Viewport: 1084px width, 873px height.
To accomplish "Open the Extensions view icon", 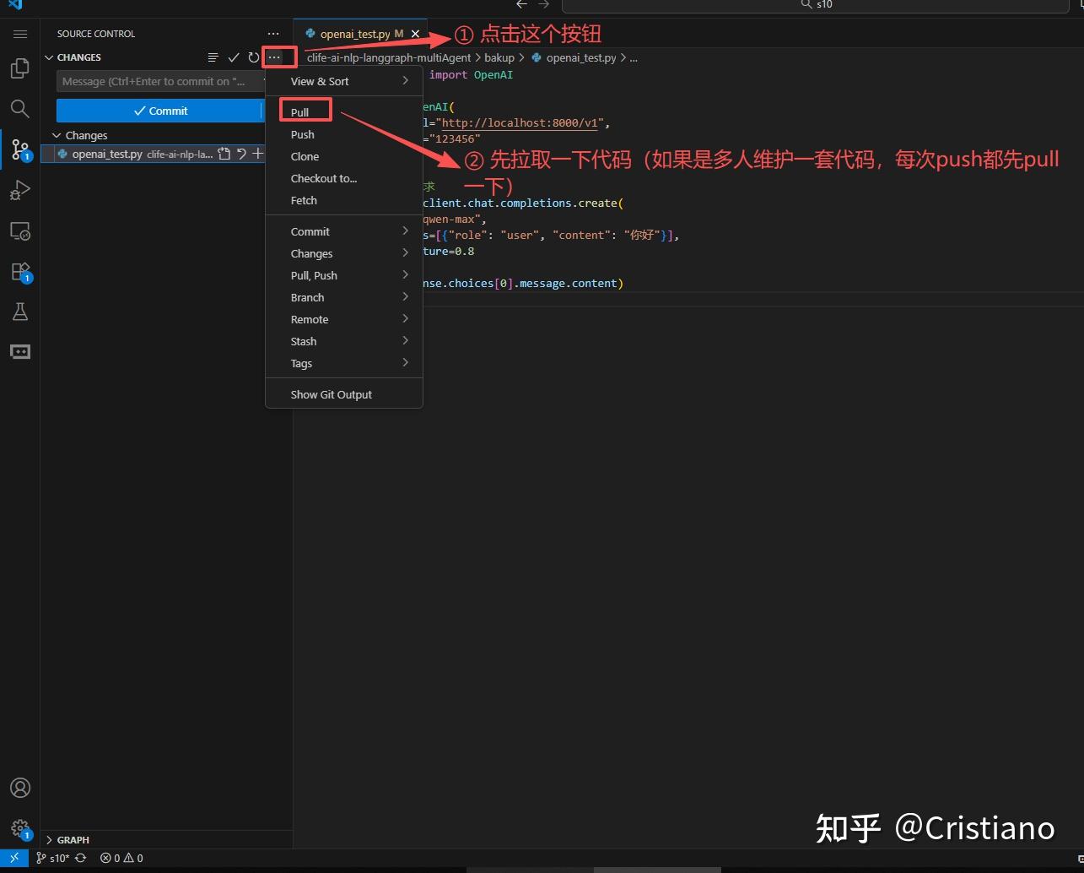I will click(19, 272).
